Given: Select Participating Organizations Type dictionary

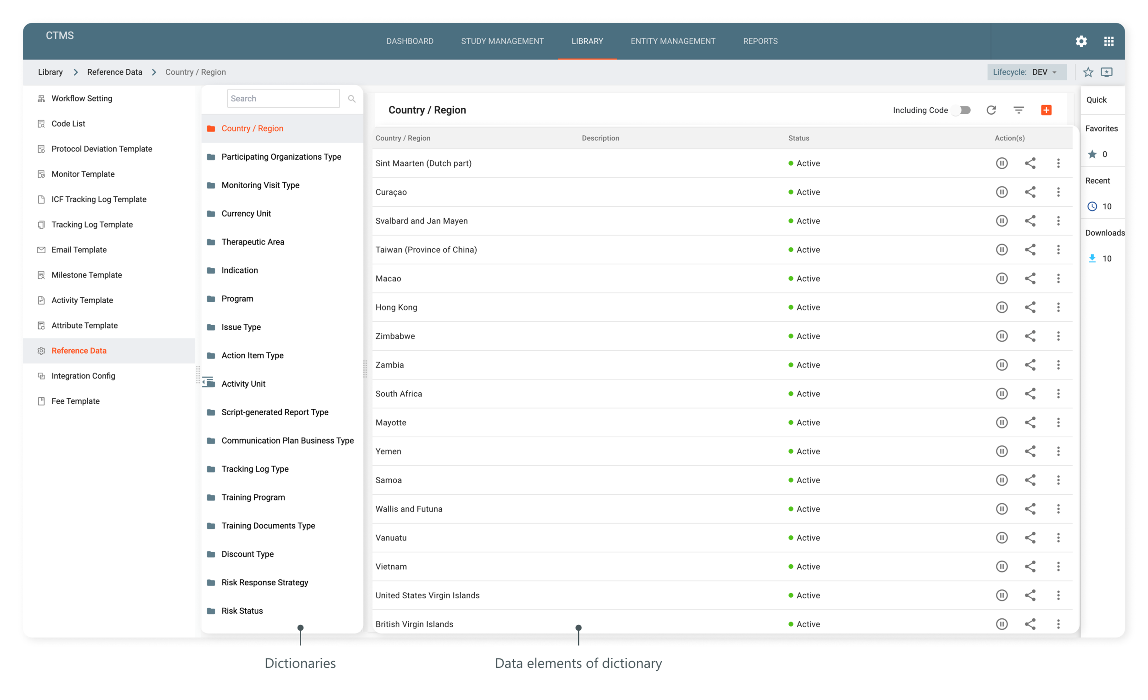Looking at the screenshot, I should pyautogui.click(x=281, y=157).
